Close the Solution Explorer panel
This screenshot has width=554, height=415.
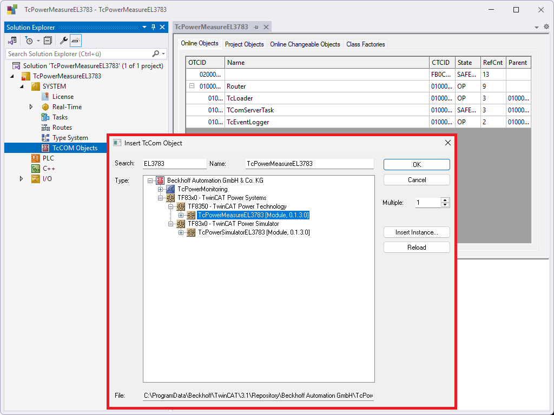tap(162, 27)
